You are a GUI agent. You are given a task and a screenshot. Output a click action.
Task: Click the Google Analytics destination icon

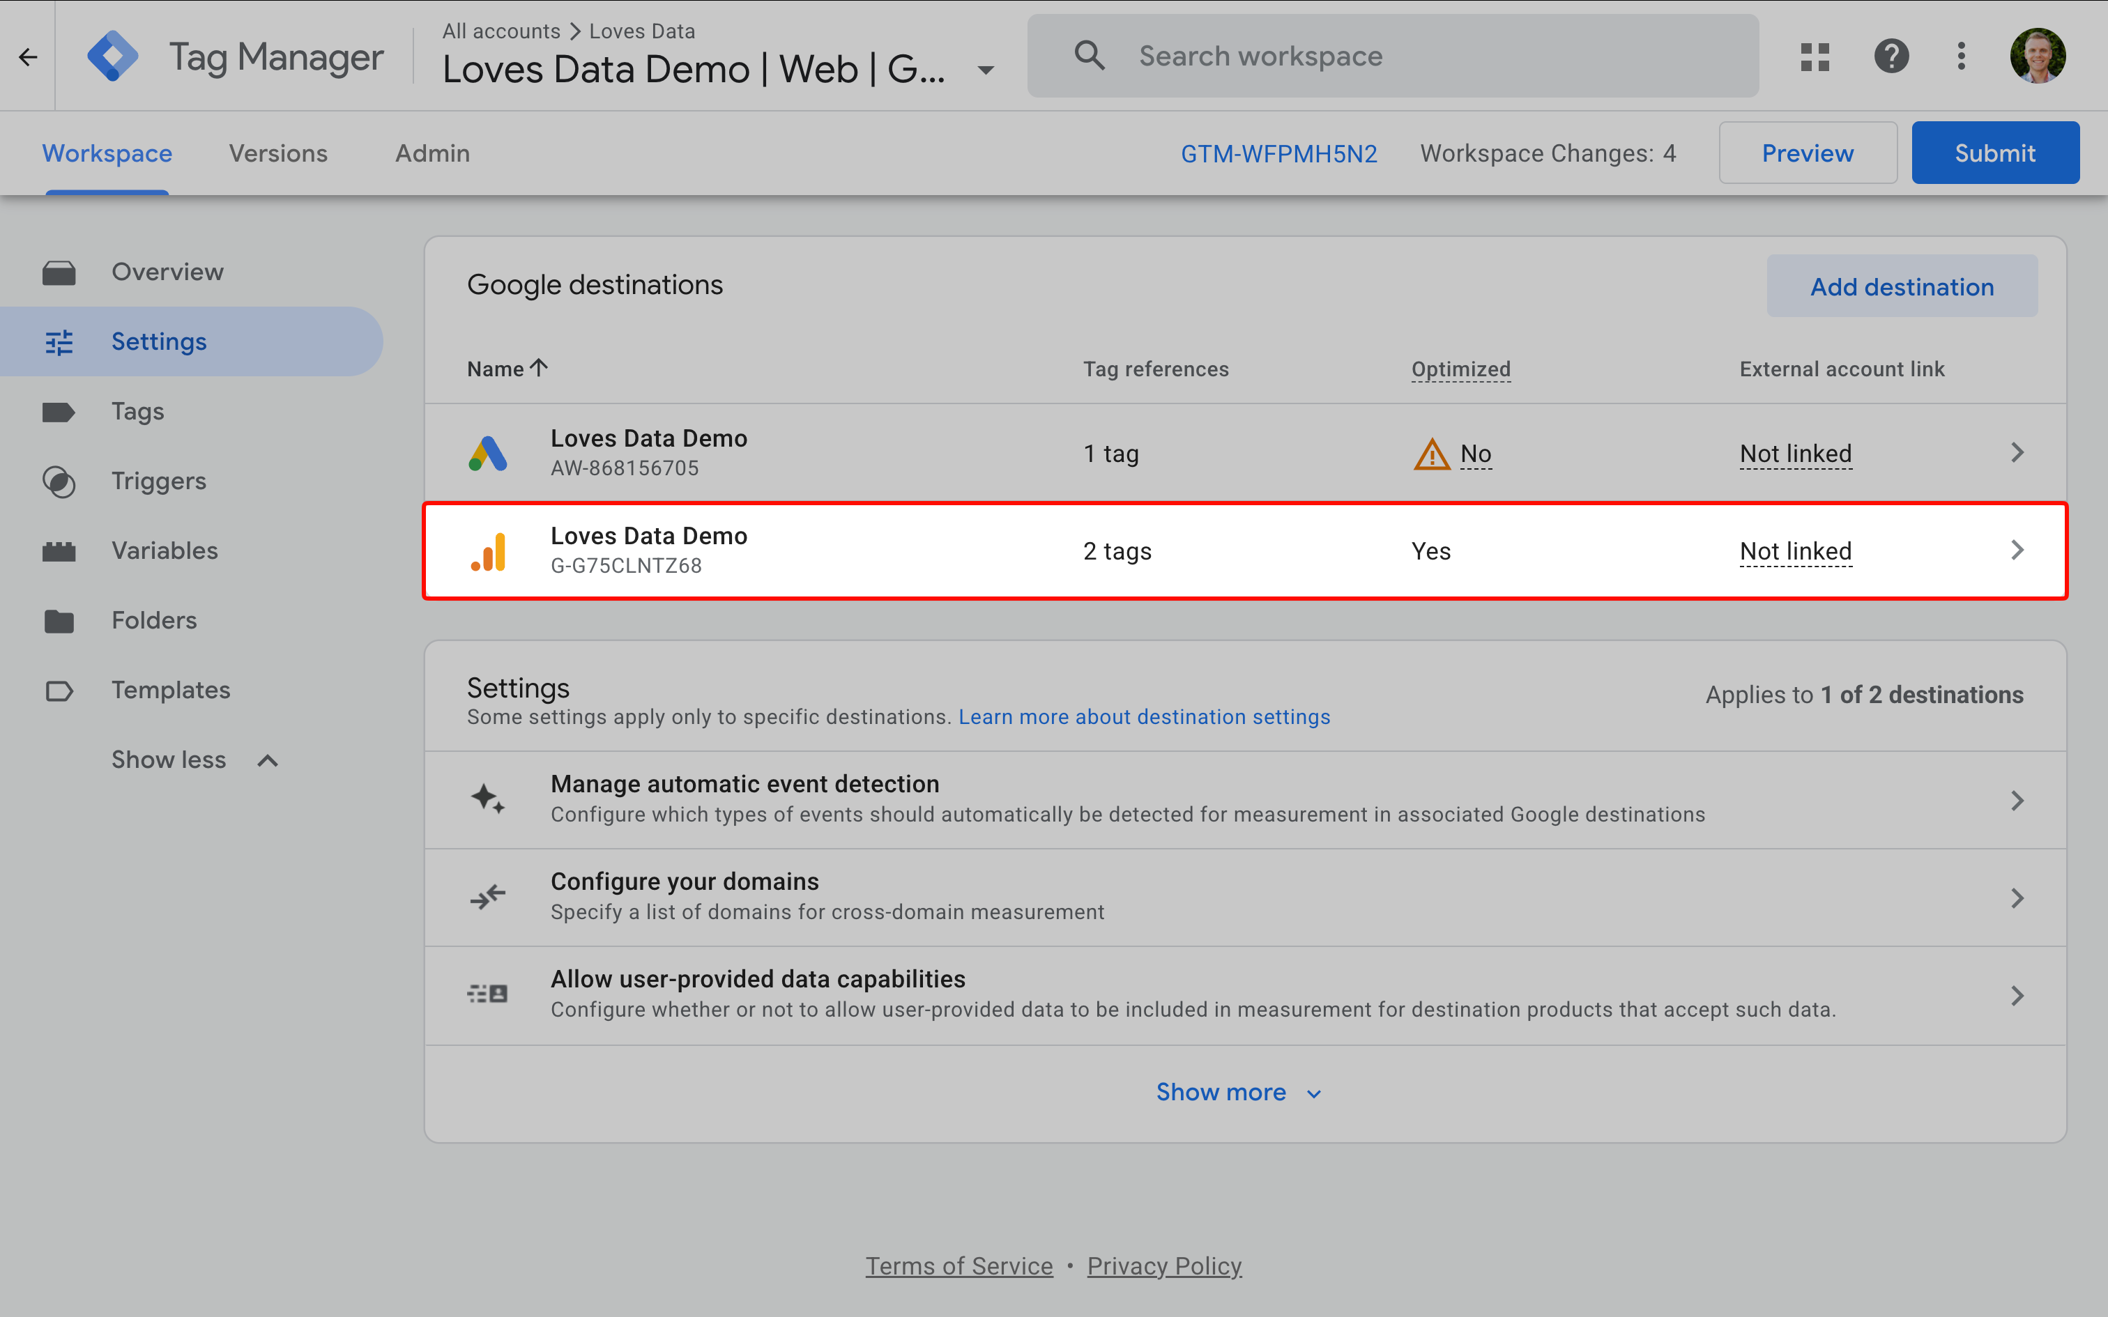pyautogui.click(x=488, y=551)
